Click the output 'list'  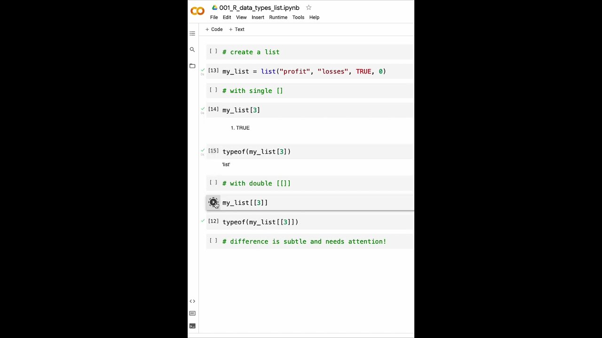(x=226, y=164)
